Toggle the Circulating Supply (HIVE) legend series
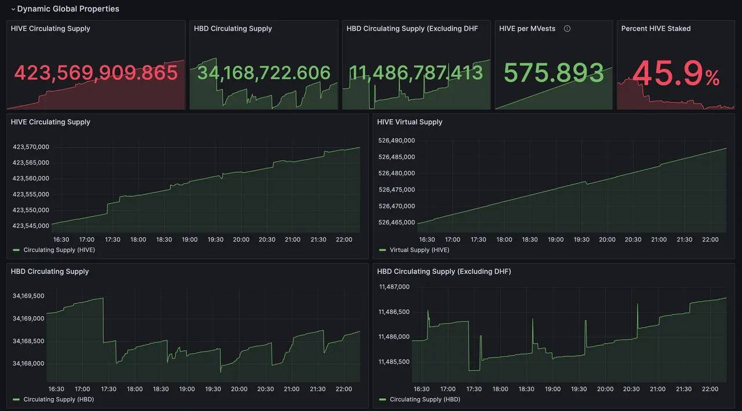This screenshot has width=742, height=411. point(59,250)
